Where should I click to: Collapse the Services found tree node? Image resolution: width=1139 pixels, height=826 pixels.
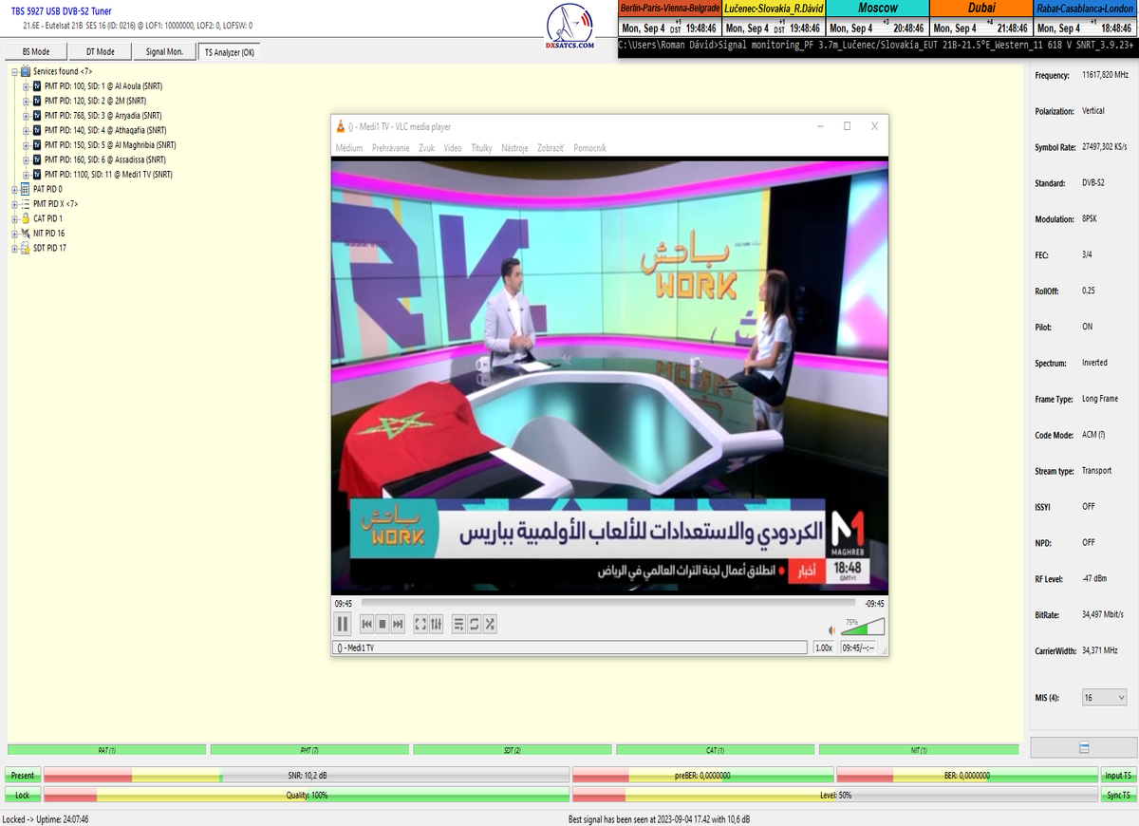coord(14,71)
